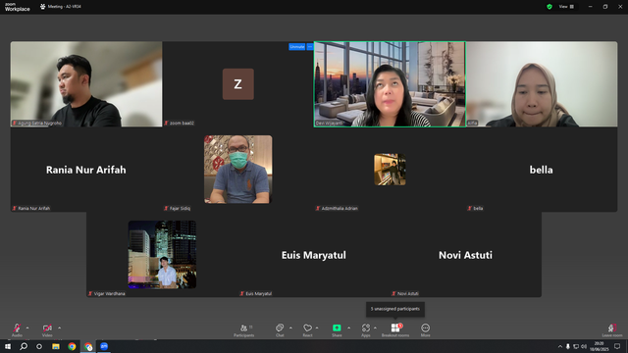Click the Devi Wijayanti name label
This screenshot has height=353, width=628.
click(x=330, y=123)
